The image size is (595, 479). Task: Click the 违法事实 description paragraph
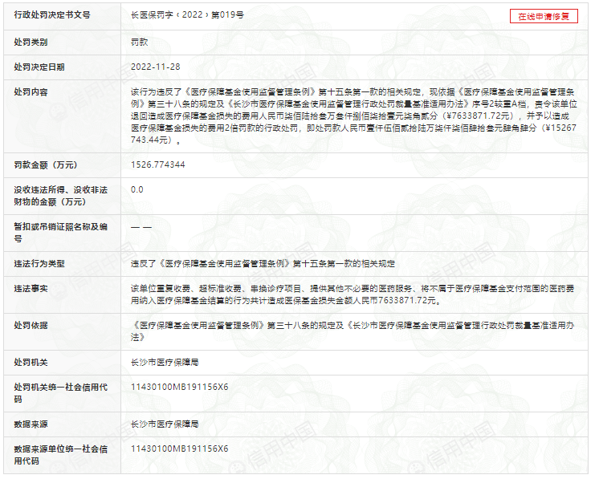pos(353,294)
